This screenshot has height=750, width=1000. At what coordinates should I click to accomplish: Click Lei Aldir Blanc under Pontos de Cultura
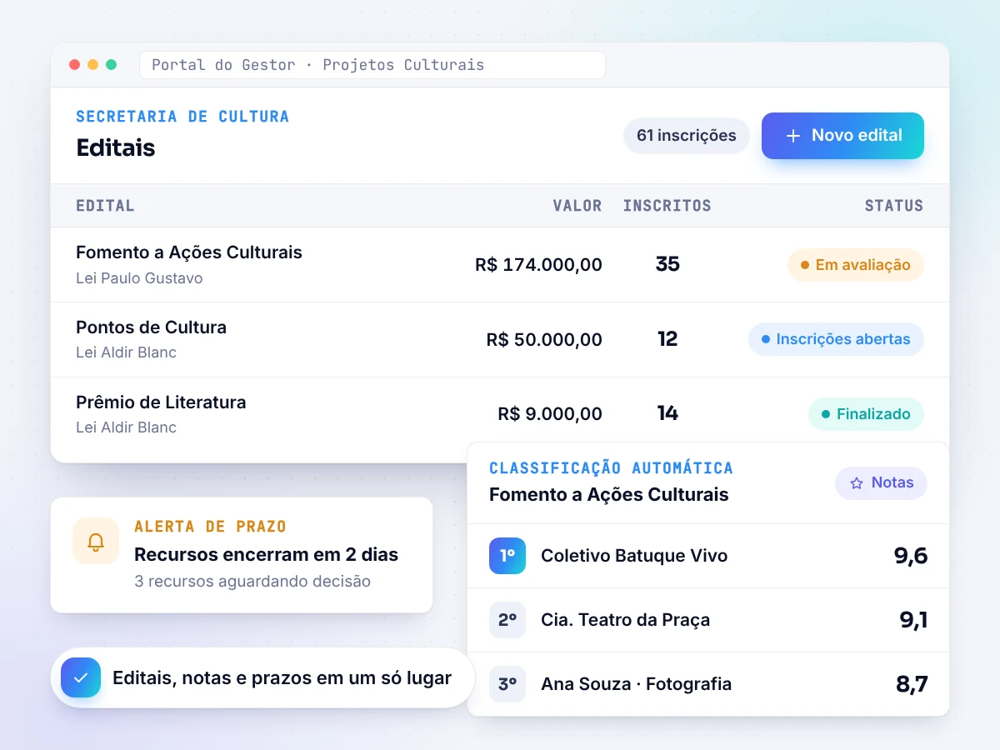(126, 352)
